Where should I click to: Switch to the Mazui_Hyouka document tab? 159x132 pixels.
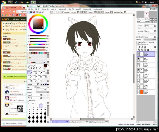coord(99,122)
